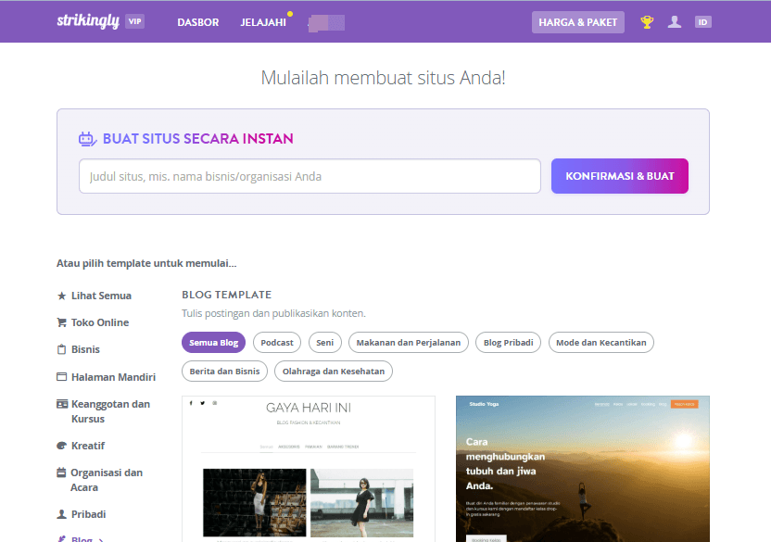Click the 'Mulailah membuat situs Anda!' heading
Viewport: 771px width, 542px height.
tap(383, 78)
